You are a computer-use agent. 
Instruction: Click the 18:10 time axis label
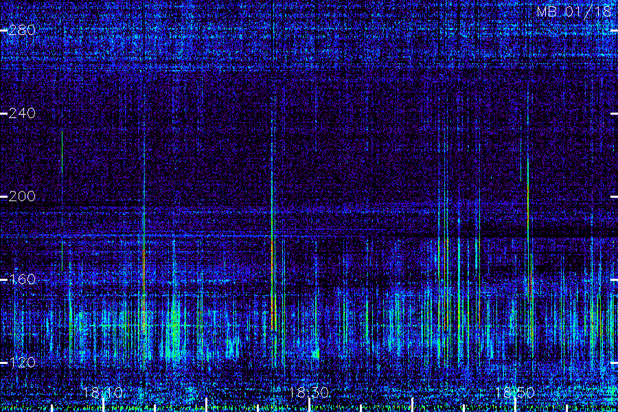[103, 392]
